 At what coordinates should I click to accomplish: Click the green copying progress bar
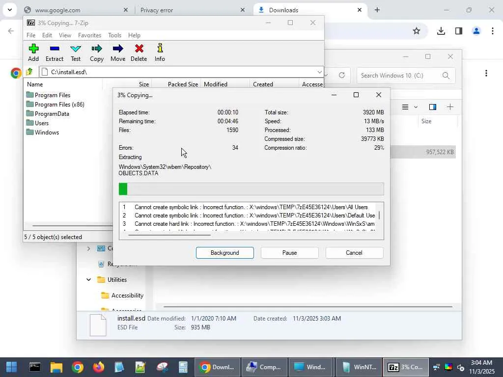click(251, 189)
